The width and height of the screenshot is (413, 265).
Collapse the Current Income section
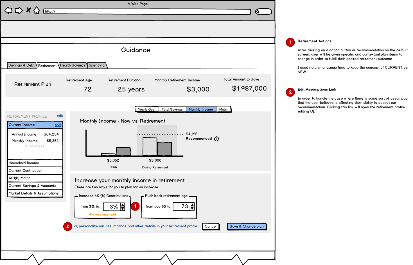pyautogui.click(x=35, y=125)
